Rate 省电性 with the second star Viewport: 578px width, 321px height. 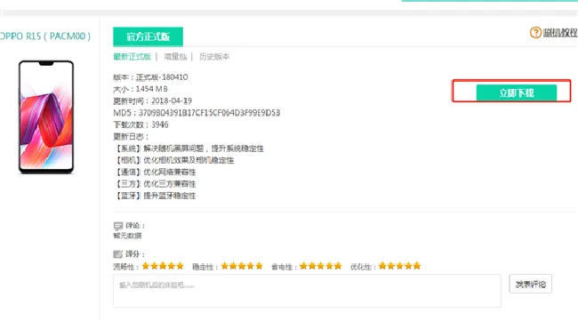[x=312, y=266]
